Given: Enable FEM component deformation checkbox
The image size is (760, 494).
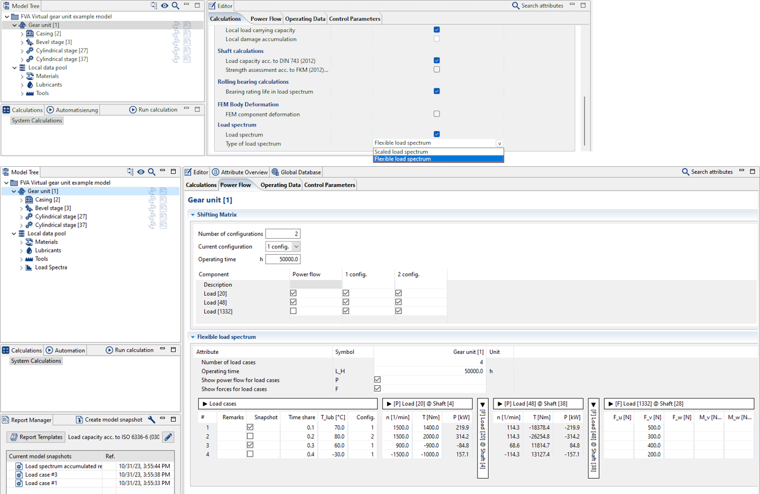Looking at the screenshot, I should click(x=436, y=114).
